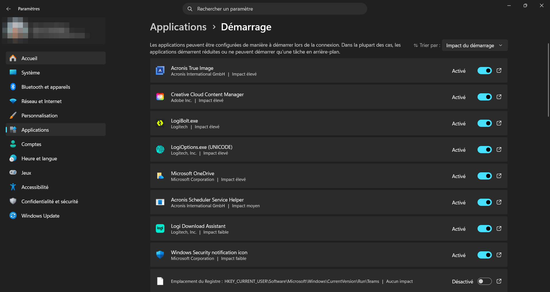Go to Accueil in the sidebar
This screenshot has width=550, height=292.
(x=56, y=58)
